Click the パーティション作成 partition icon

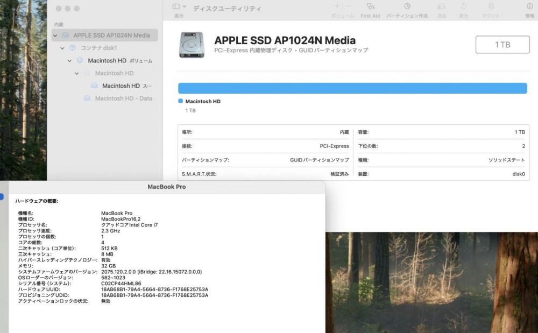tap(407, 6)
